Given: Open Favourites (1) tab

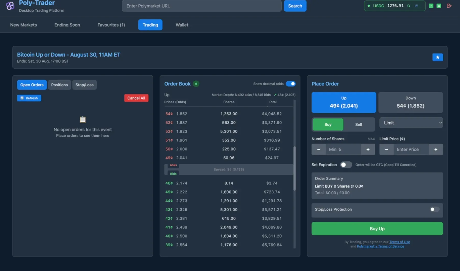Looking at the screenshot, I should (111, 25).
